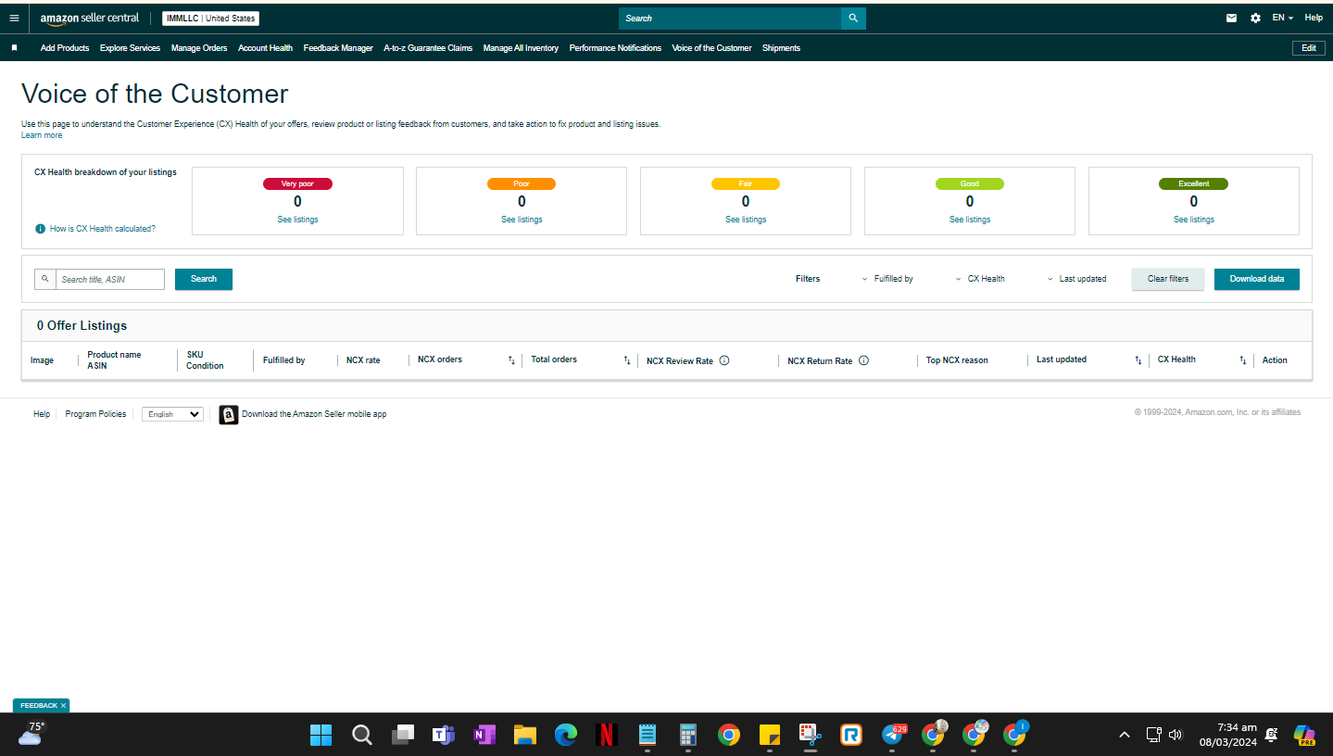
Task: Click the red Very poor health badge
Action: tap(297, 183)
